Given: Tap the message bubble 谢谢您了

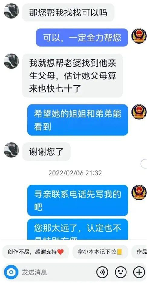Looking at the screenshot, I should pos(46,152).
